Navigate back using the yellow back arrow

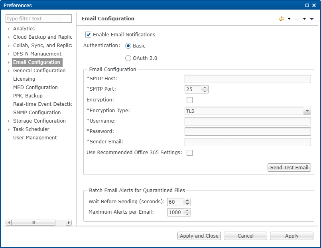[x=281, y=19]
